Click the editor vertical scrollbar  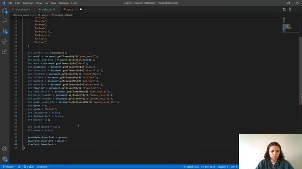point(301,71)
